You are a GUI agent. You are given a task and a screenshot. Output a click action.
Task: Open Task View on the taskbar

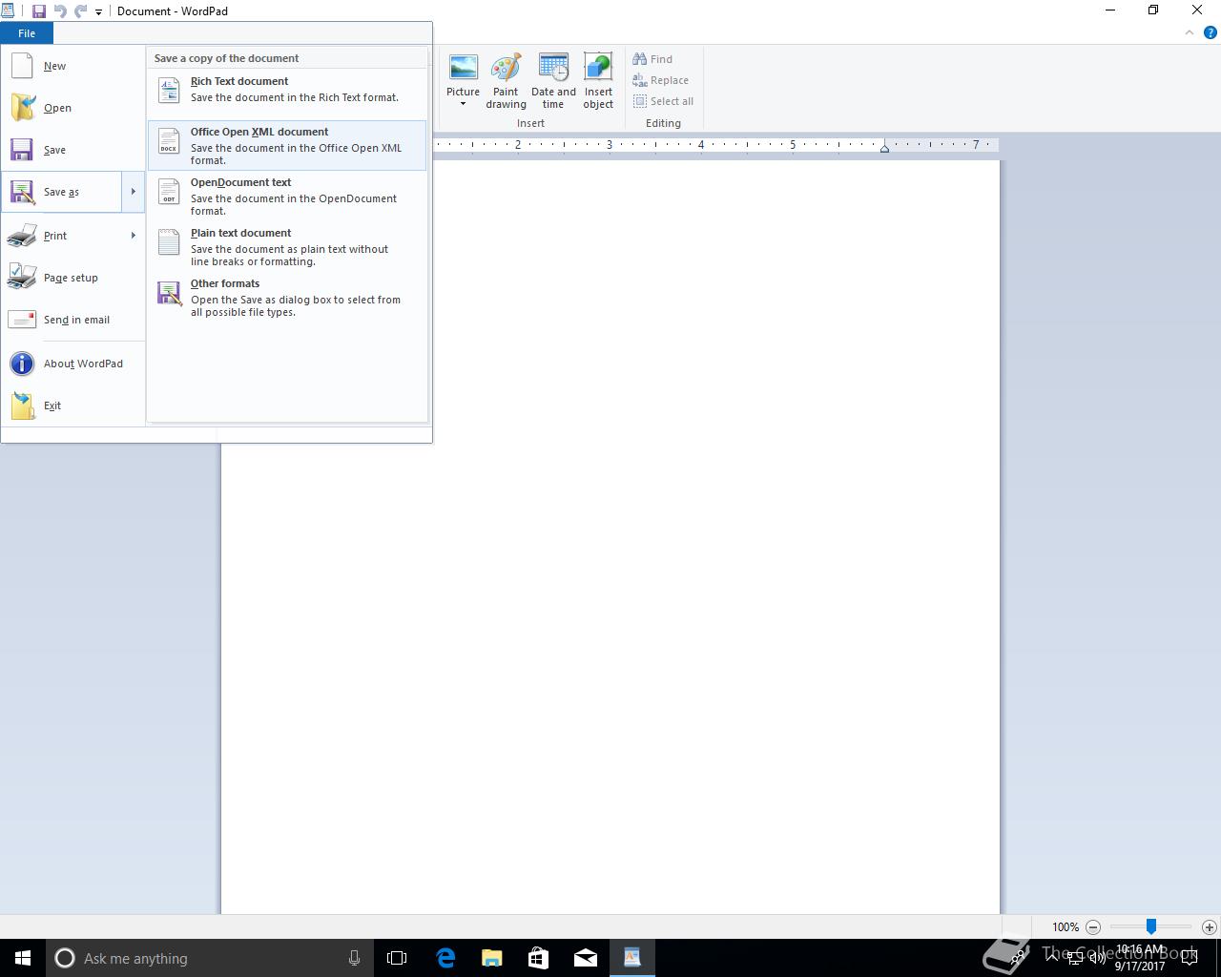397,958
